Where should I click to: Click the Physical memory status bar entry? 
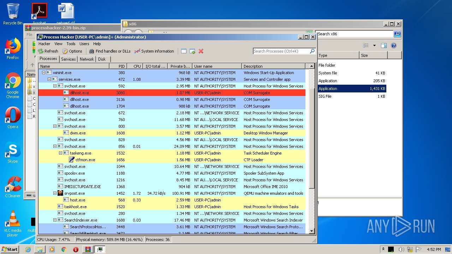[109, 240]
